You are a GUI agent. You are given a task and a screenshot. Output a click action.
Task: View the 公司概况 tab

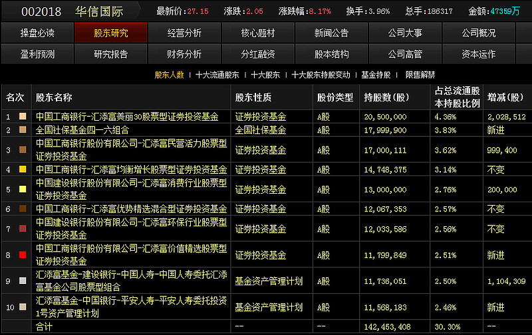(x=478, y=33)
